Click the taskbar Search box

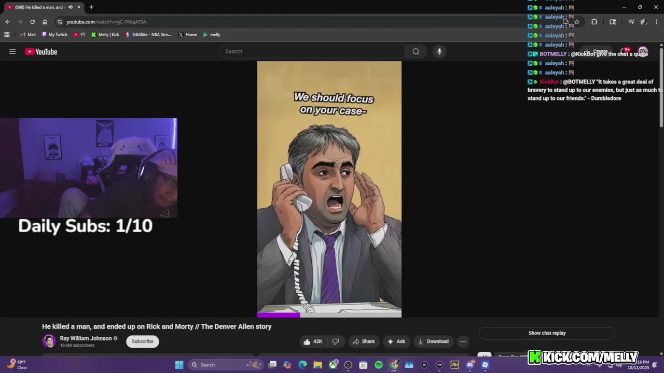coord(225,365)
